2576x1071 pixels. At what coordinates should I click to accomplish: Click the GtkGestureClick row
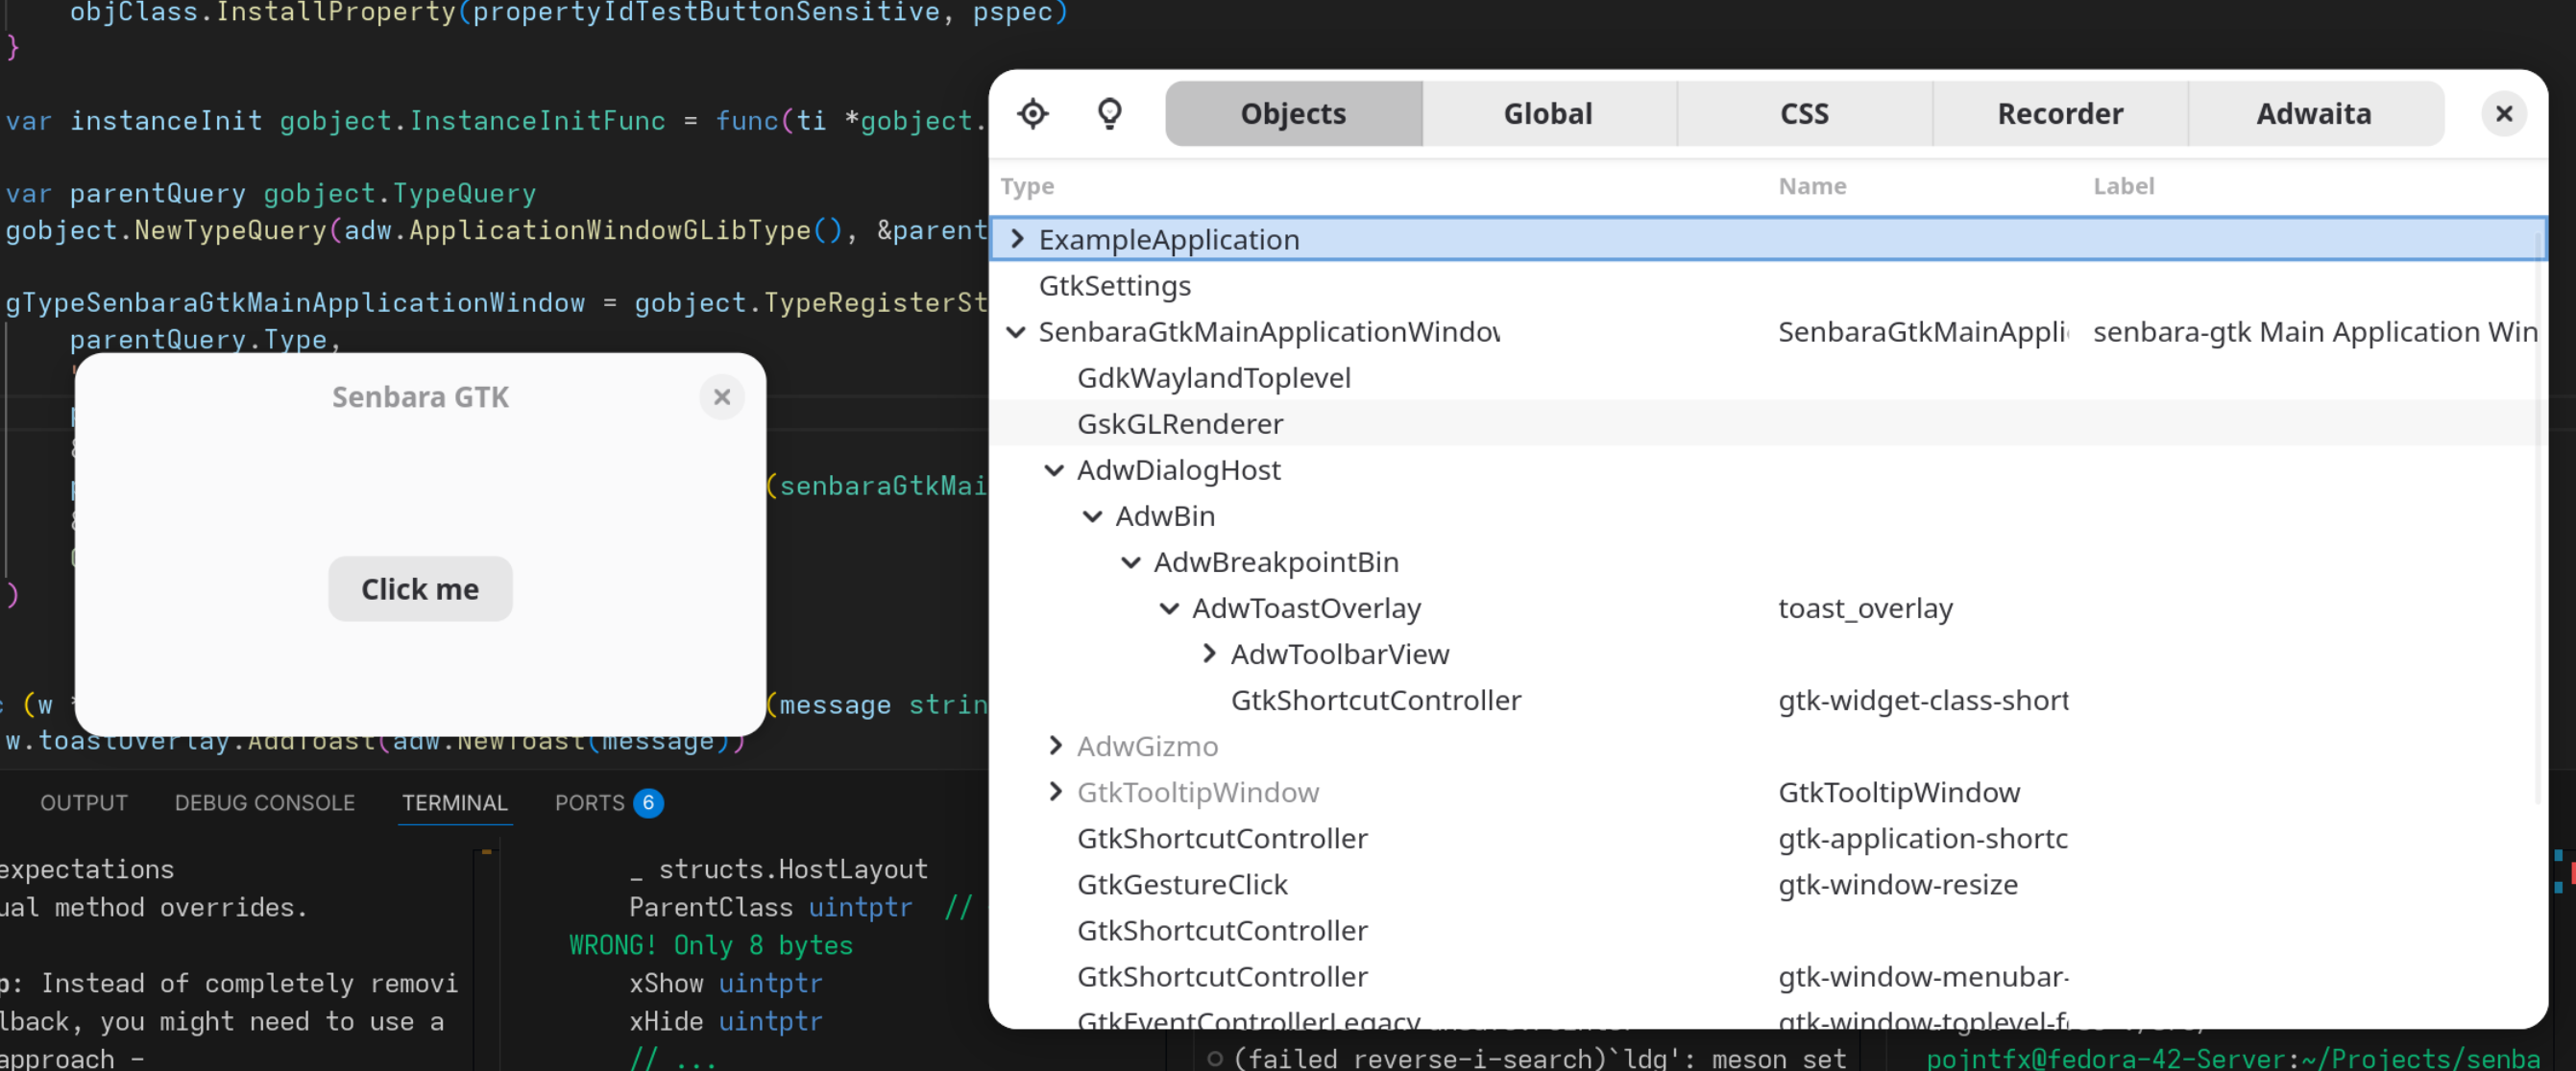point(1181,884)
